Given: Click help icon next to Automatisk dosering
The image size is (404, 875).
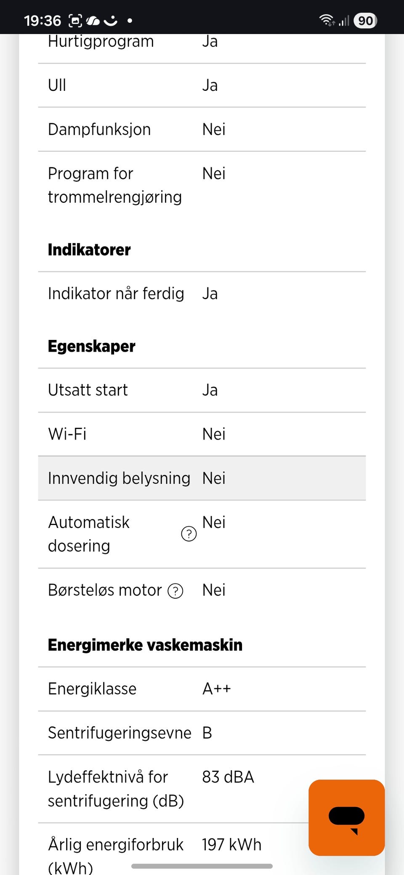Looking at the screenshot, I should click(189, 534).
